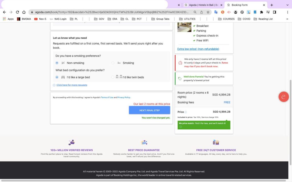This screenshot has width=292, height=182.
Task: Open the Terms of Use link
Action: pyautogui.click(x=107, y=98)
